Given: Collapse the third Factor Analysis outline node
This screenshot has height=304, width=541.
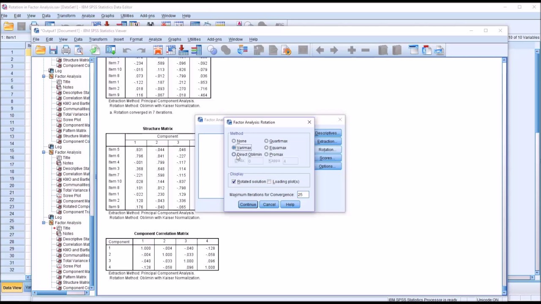Looking at the screenshot, I should pyautogui.click(x=44, y=223).
